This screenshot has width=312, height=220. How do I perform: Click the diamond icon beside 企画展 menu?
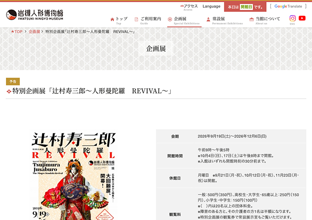pyautogui.click(x=170, y=19)
